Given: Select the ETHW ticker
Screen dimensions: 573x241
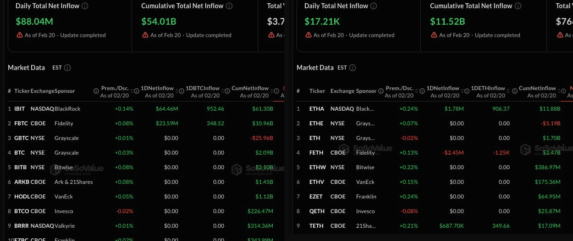Looking at the screenshot, I should (317, 167).
